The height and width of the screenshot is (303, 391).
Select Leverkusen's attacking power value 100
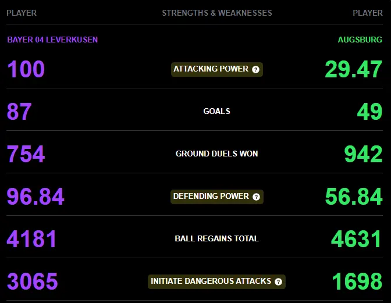(26, 69)
